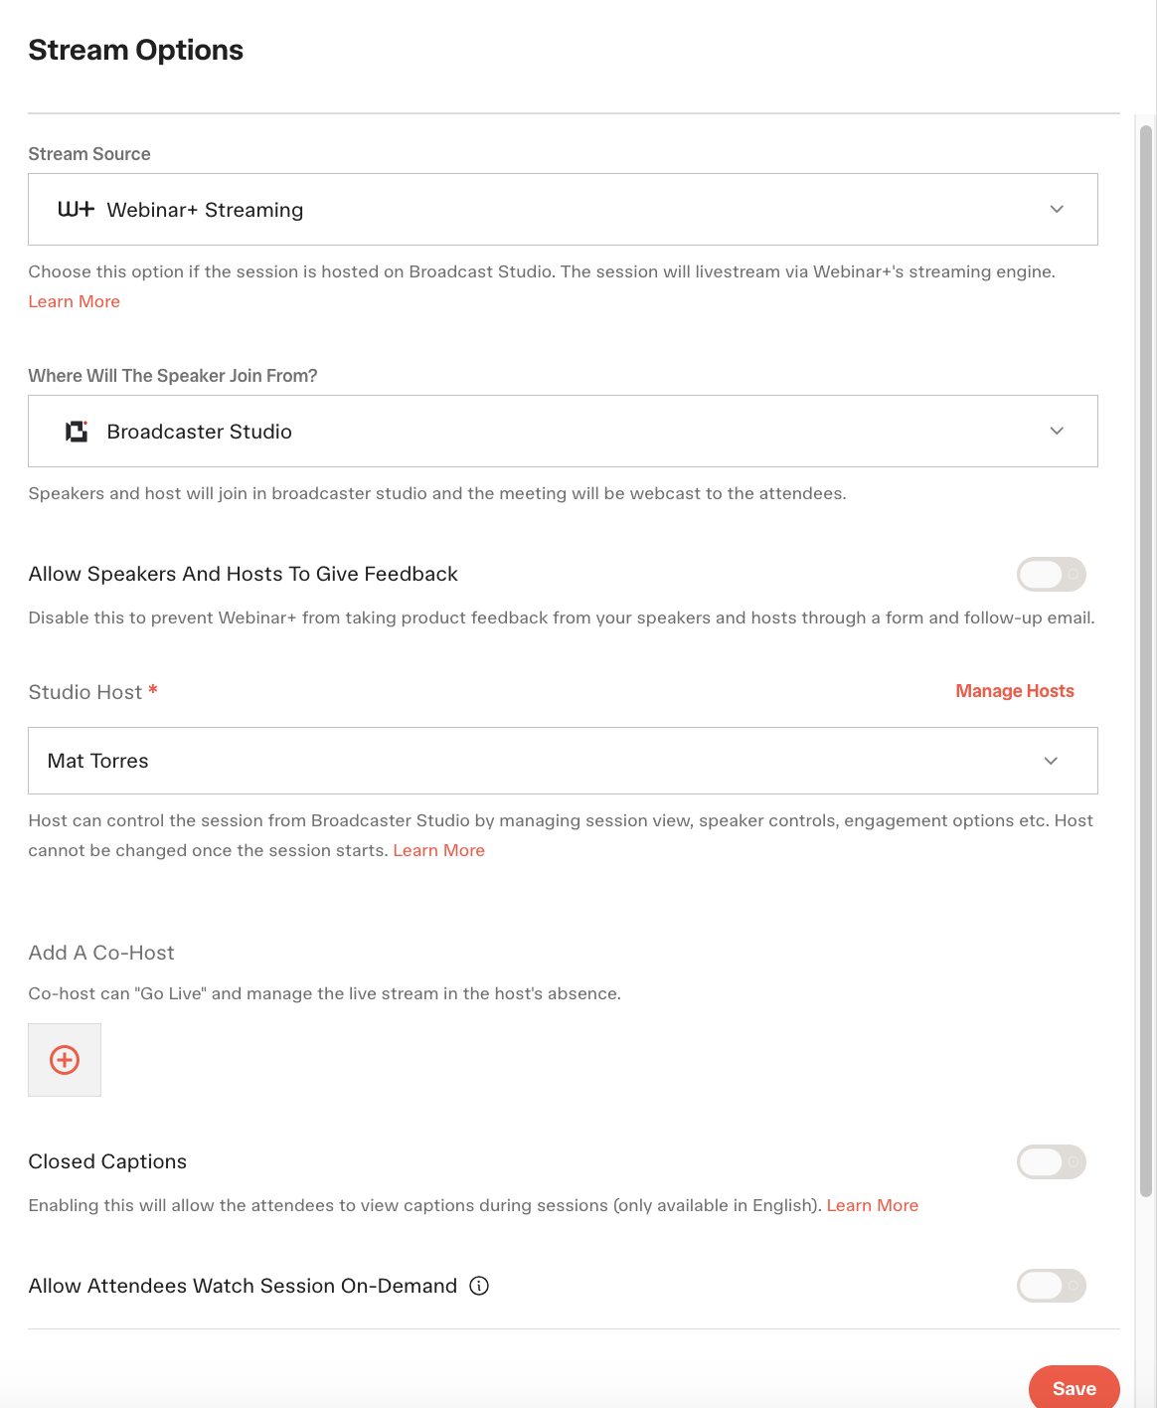Save the stream options
Image resolution: width=1157 pixels, height=1408 pixels.
[1074, 1388]
